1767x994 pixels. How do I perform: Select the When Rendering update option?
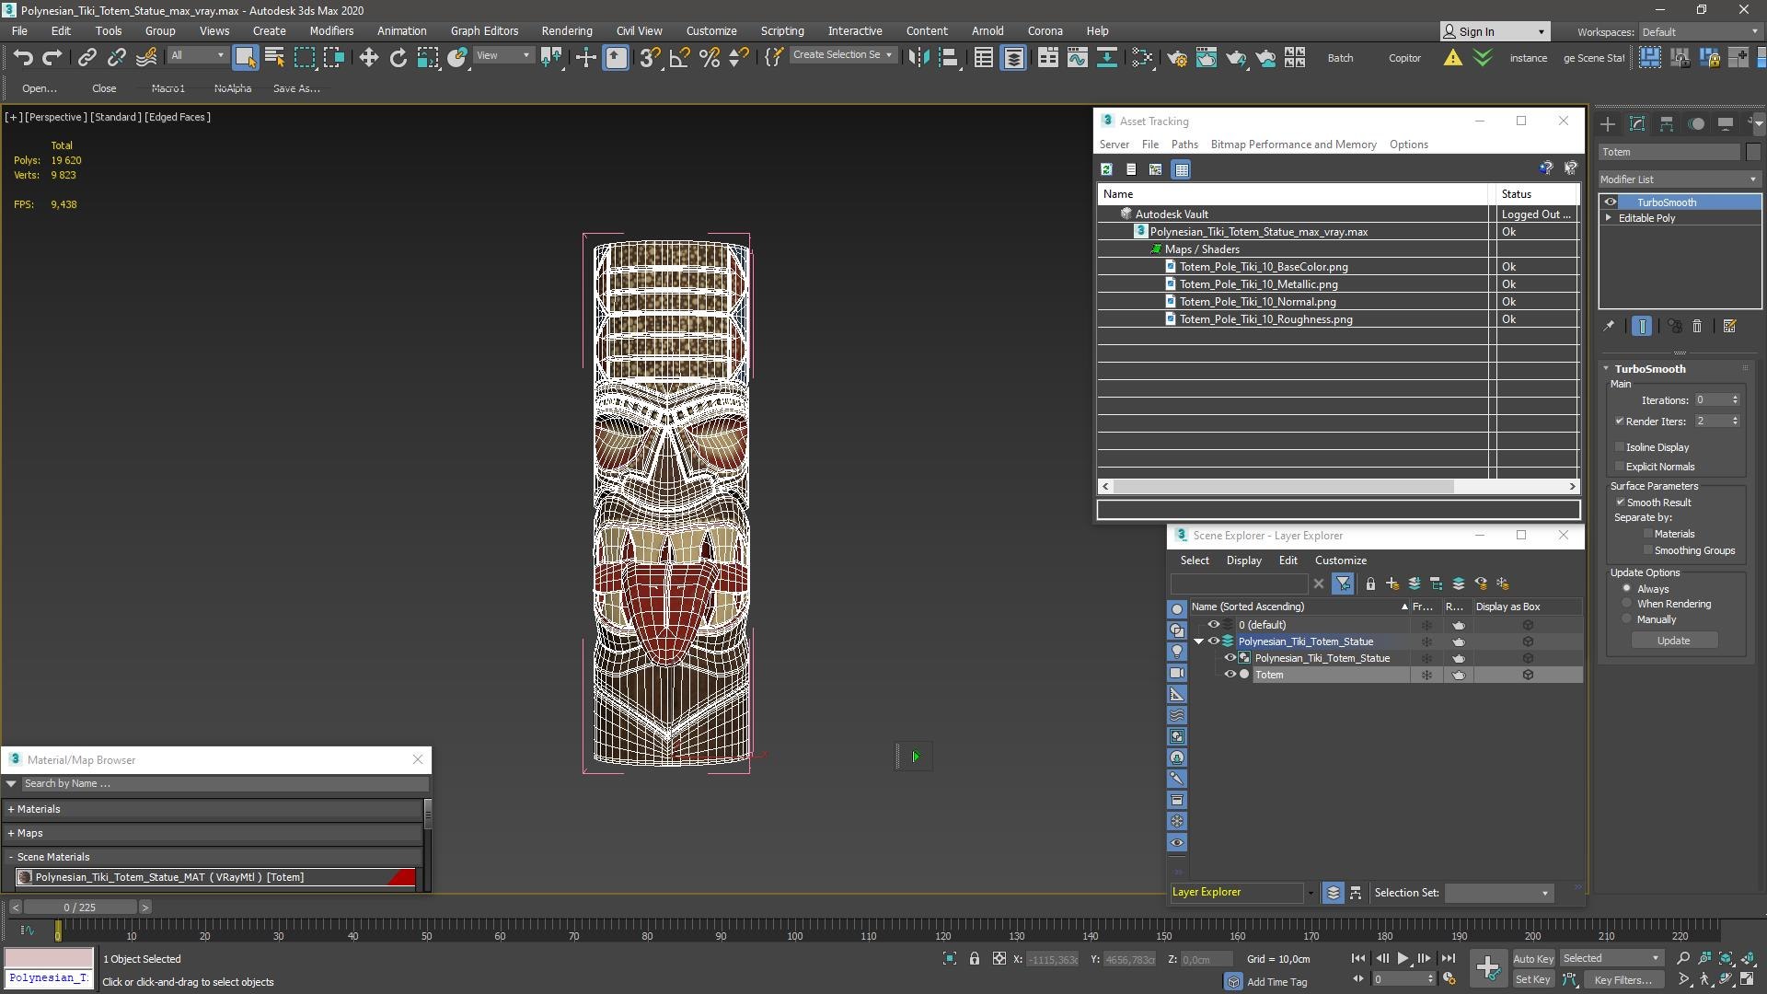pos(1627,604)
